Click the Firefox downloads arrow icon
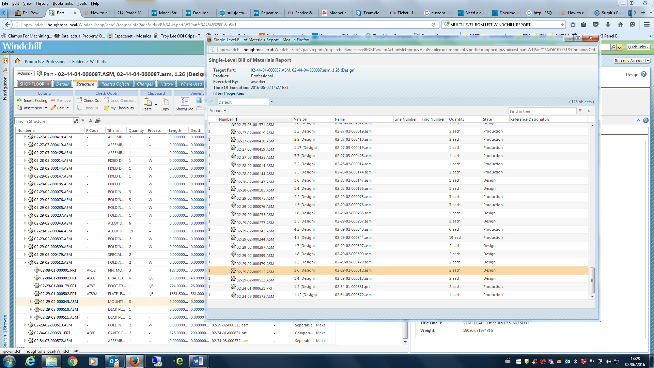The height and width of the screenshot is (368, 654). tap(608, 25)
